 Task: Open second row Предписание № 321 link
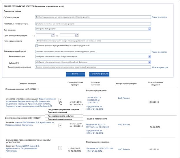95,132
